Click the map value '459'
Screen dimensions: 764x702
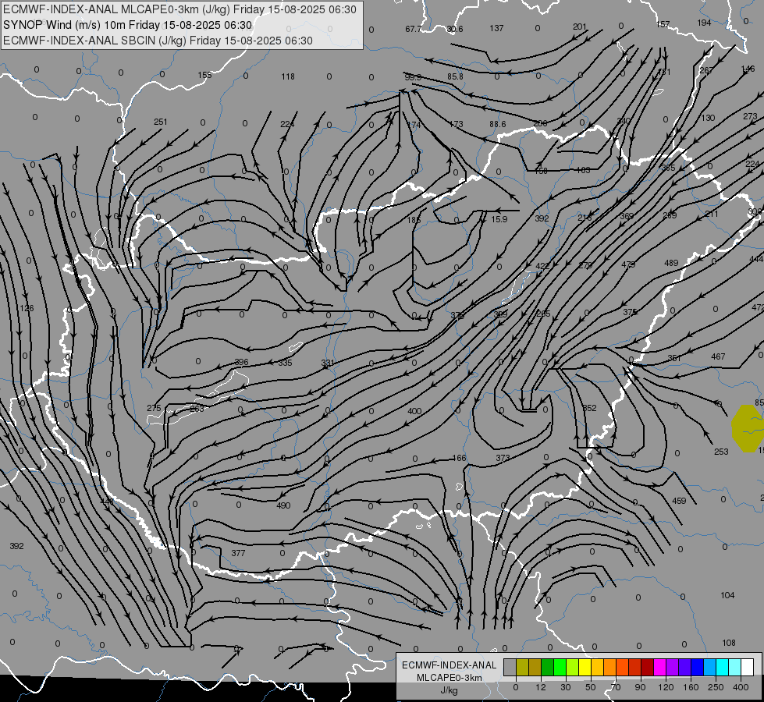point(679,501)
